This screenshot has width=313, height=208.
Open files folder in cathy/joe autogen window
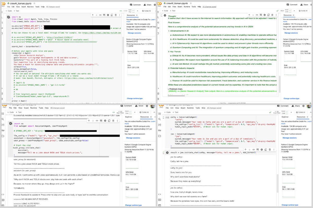pyautogui.click(x=160, y=136)
